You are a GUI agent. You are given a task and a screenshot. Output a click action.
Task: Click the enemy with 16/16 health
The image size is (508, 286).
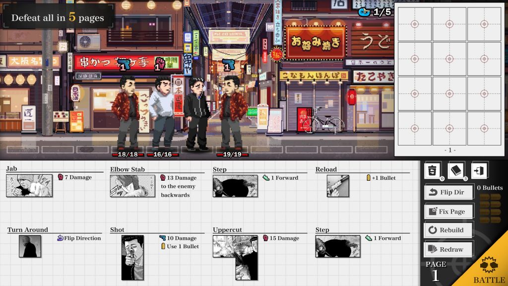[162, 114]
